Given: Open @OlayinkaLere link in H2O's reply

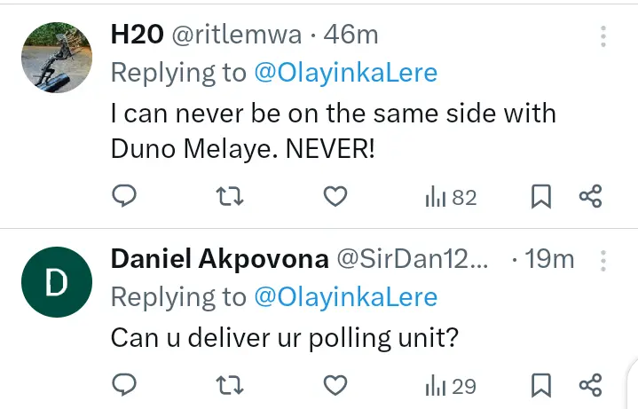Looking at the screenshot, I should coord(346,74).
